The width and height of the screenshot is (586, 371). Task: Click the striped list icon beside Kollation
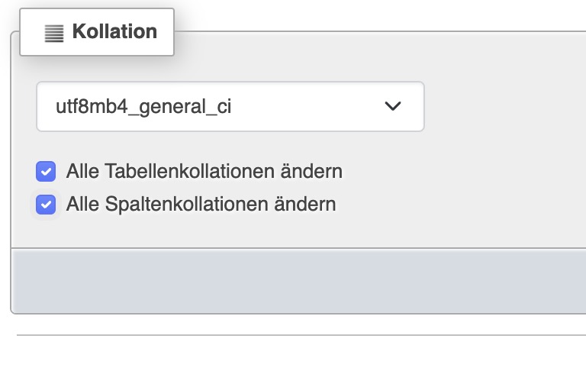(x=54, y=34)
